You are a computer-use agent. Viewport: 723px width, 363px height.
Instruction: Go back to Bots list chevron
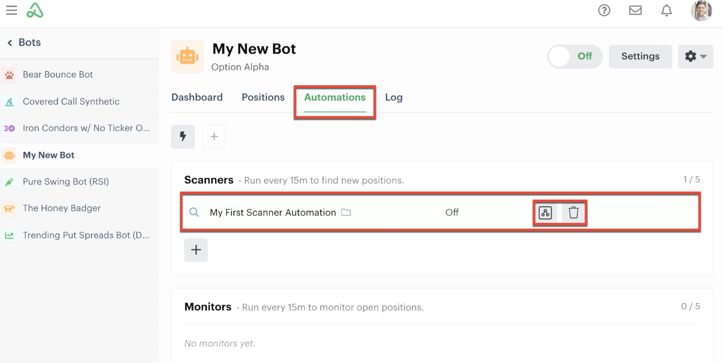(10, 43)
